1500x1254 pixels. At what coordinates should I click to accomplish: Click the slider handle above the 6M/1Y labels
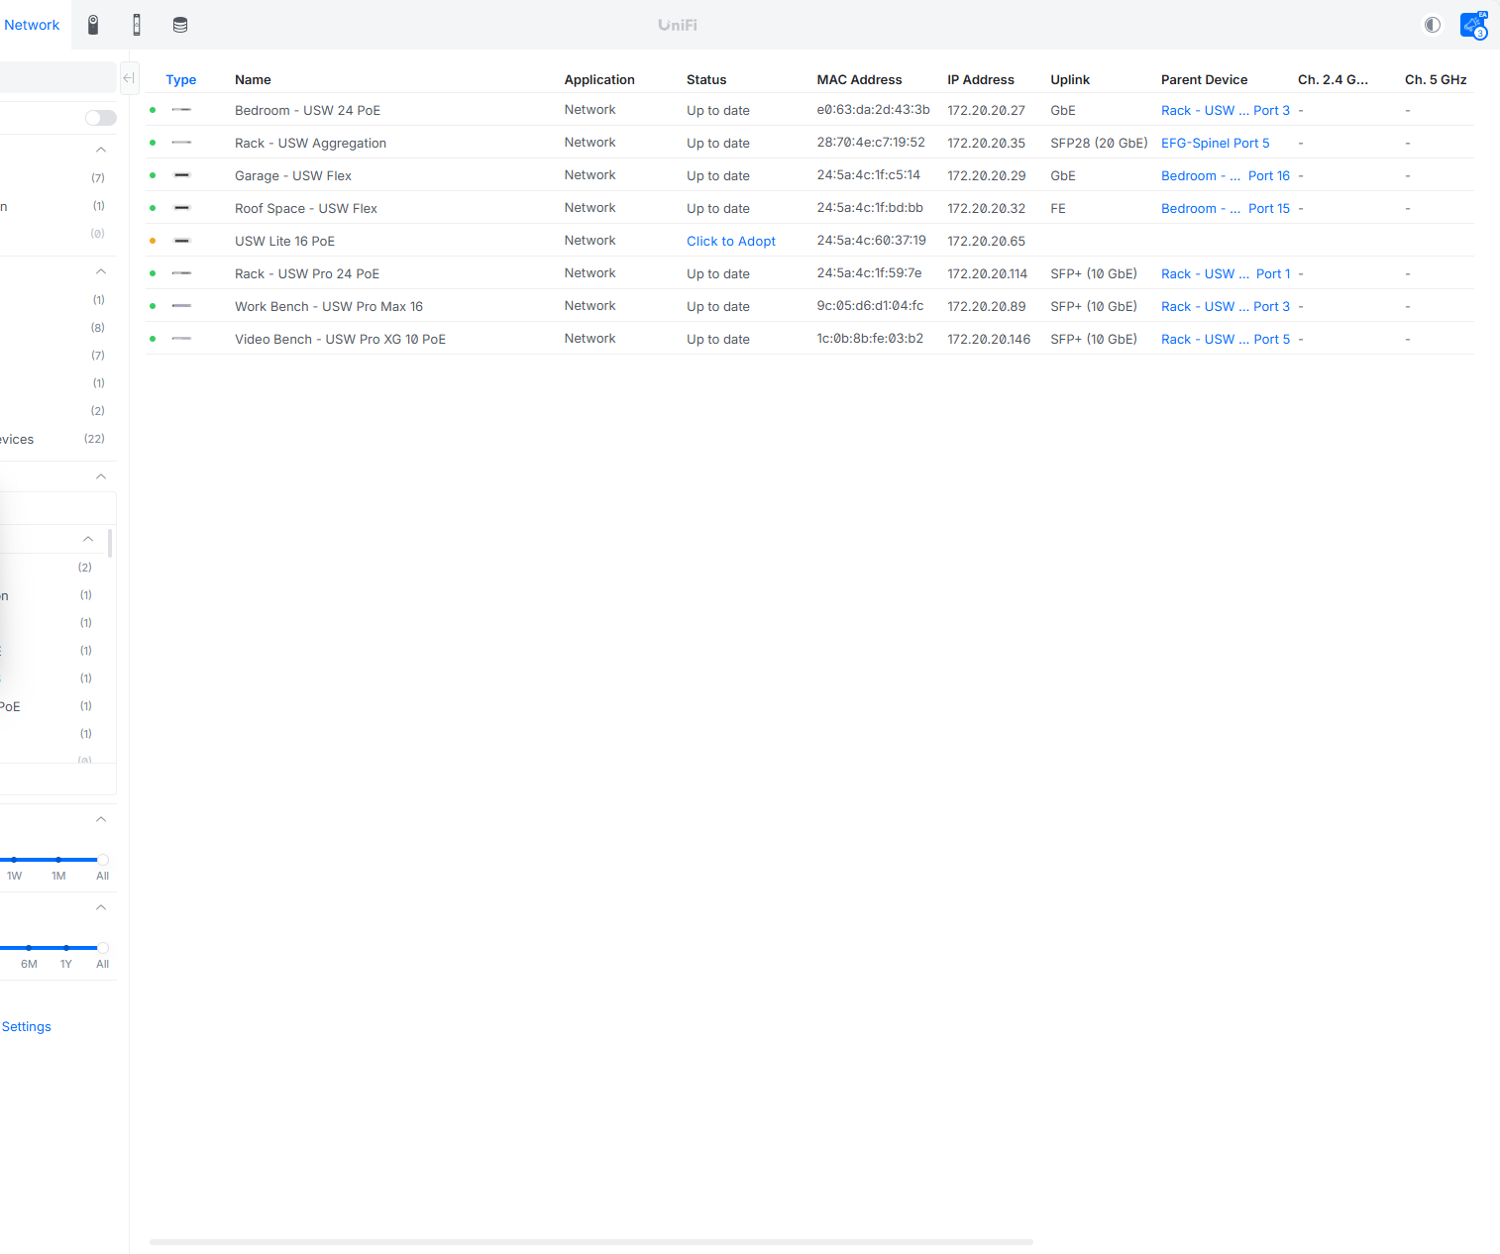pyautogui.click(x=103, y=948)
